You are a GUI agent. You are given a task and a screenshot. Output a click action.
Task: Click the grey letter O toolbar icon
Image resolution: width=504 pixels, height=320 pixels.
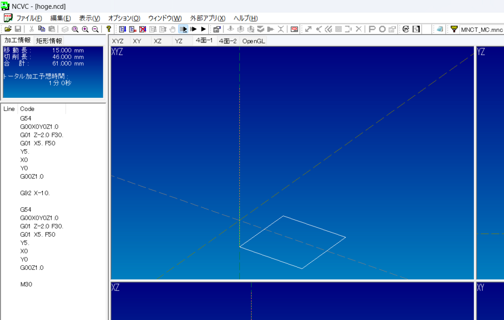(382, 29)
